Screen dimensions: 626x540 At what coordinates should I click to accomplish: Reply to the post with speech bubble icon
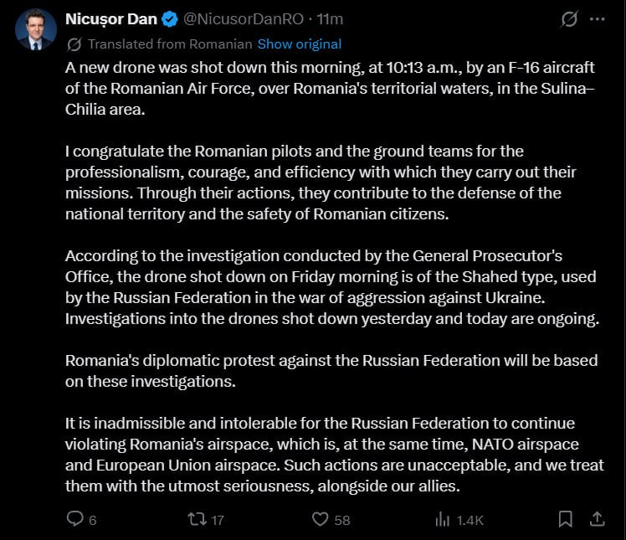coord(74,519)
